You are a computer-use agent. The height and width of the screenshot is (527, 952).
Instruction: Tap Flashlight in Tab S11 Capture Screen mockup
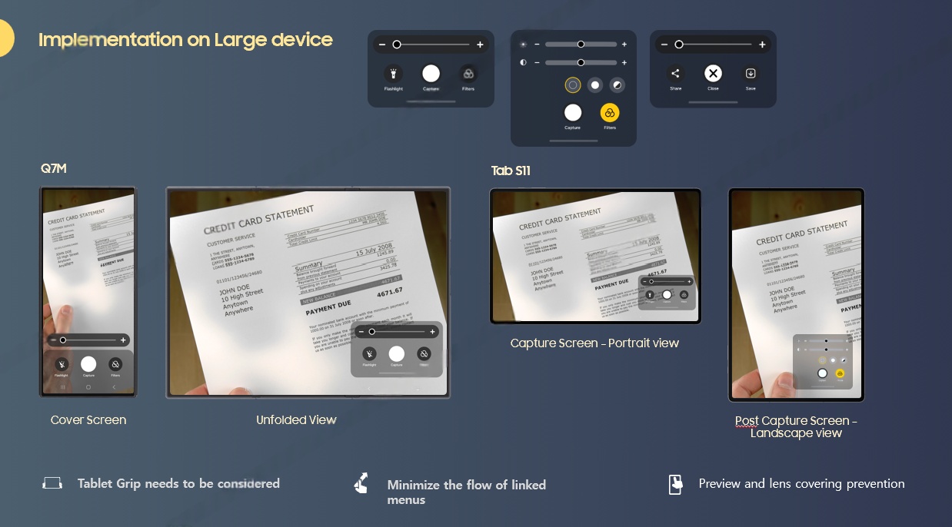(x=650, y=294)
